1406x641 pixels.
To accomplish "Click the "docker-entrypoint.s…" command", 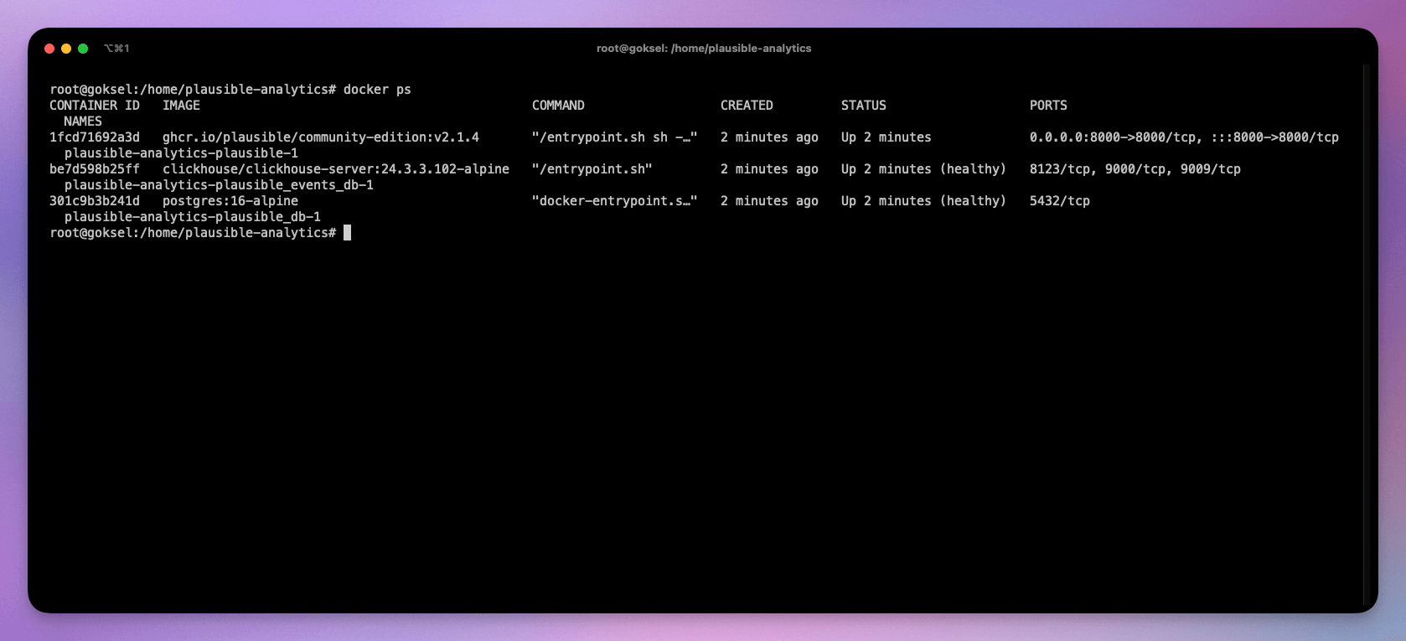I will click(615, 201).
